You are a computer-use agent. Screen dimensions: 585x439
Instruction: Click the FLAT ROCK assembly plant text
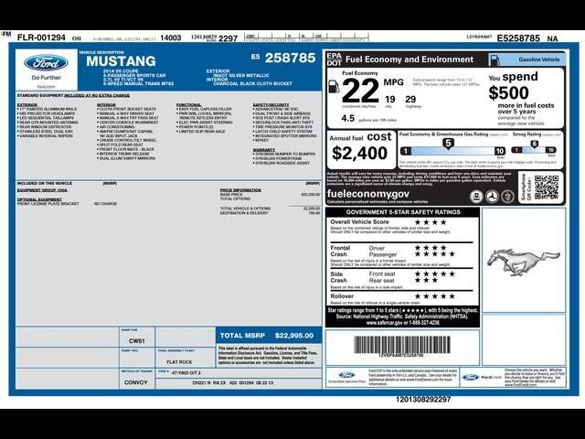[179, 362]
